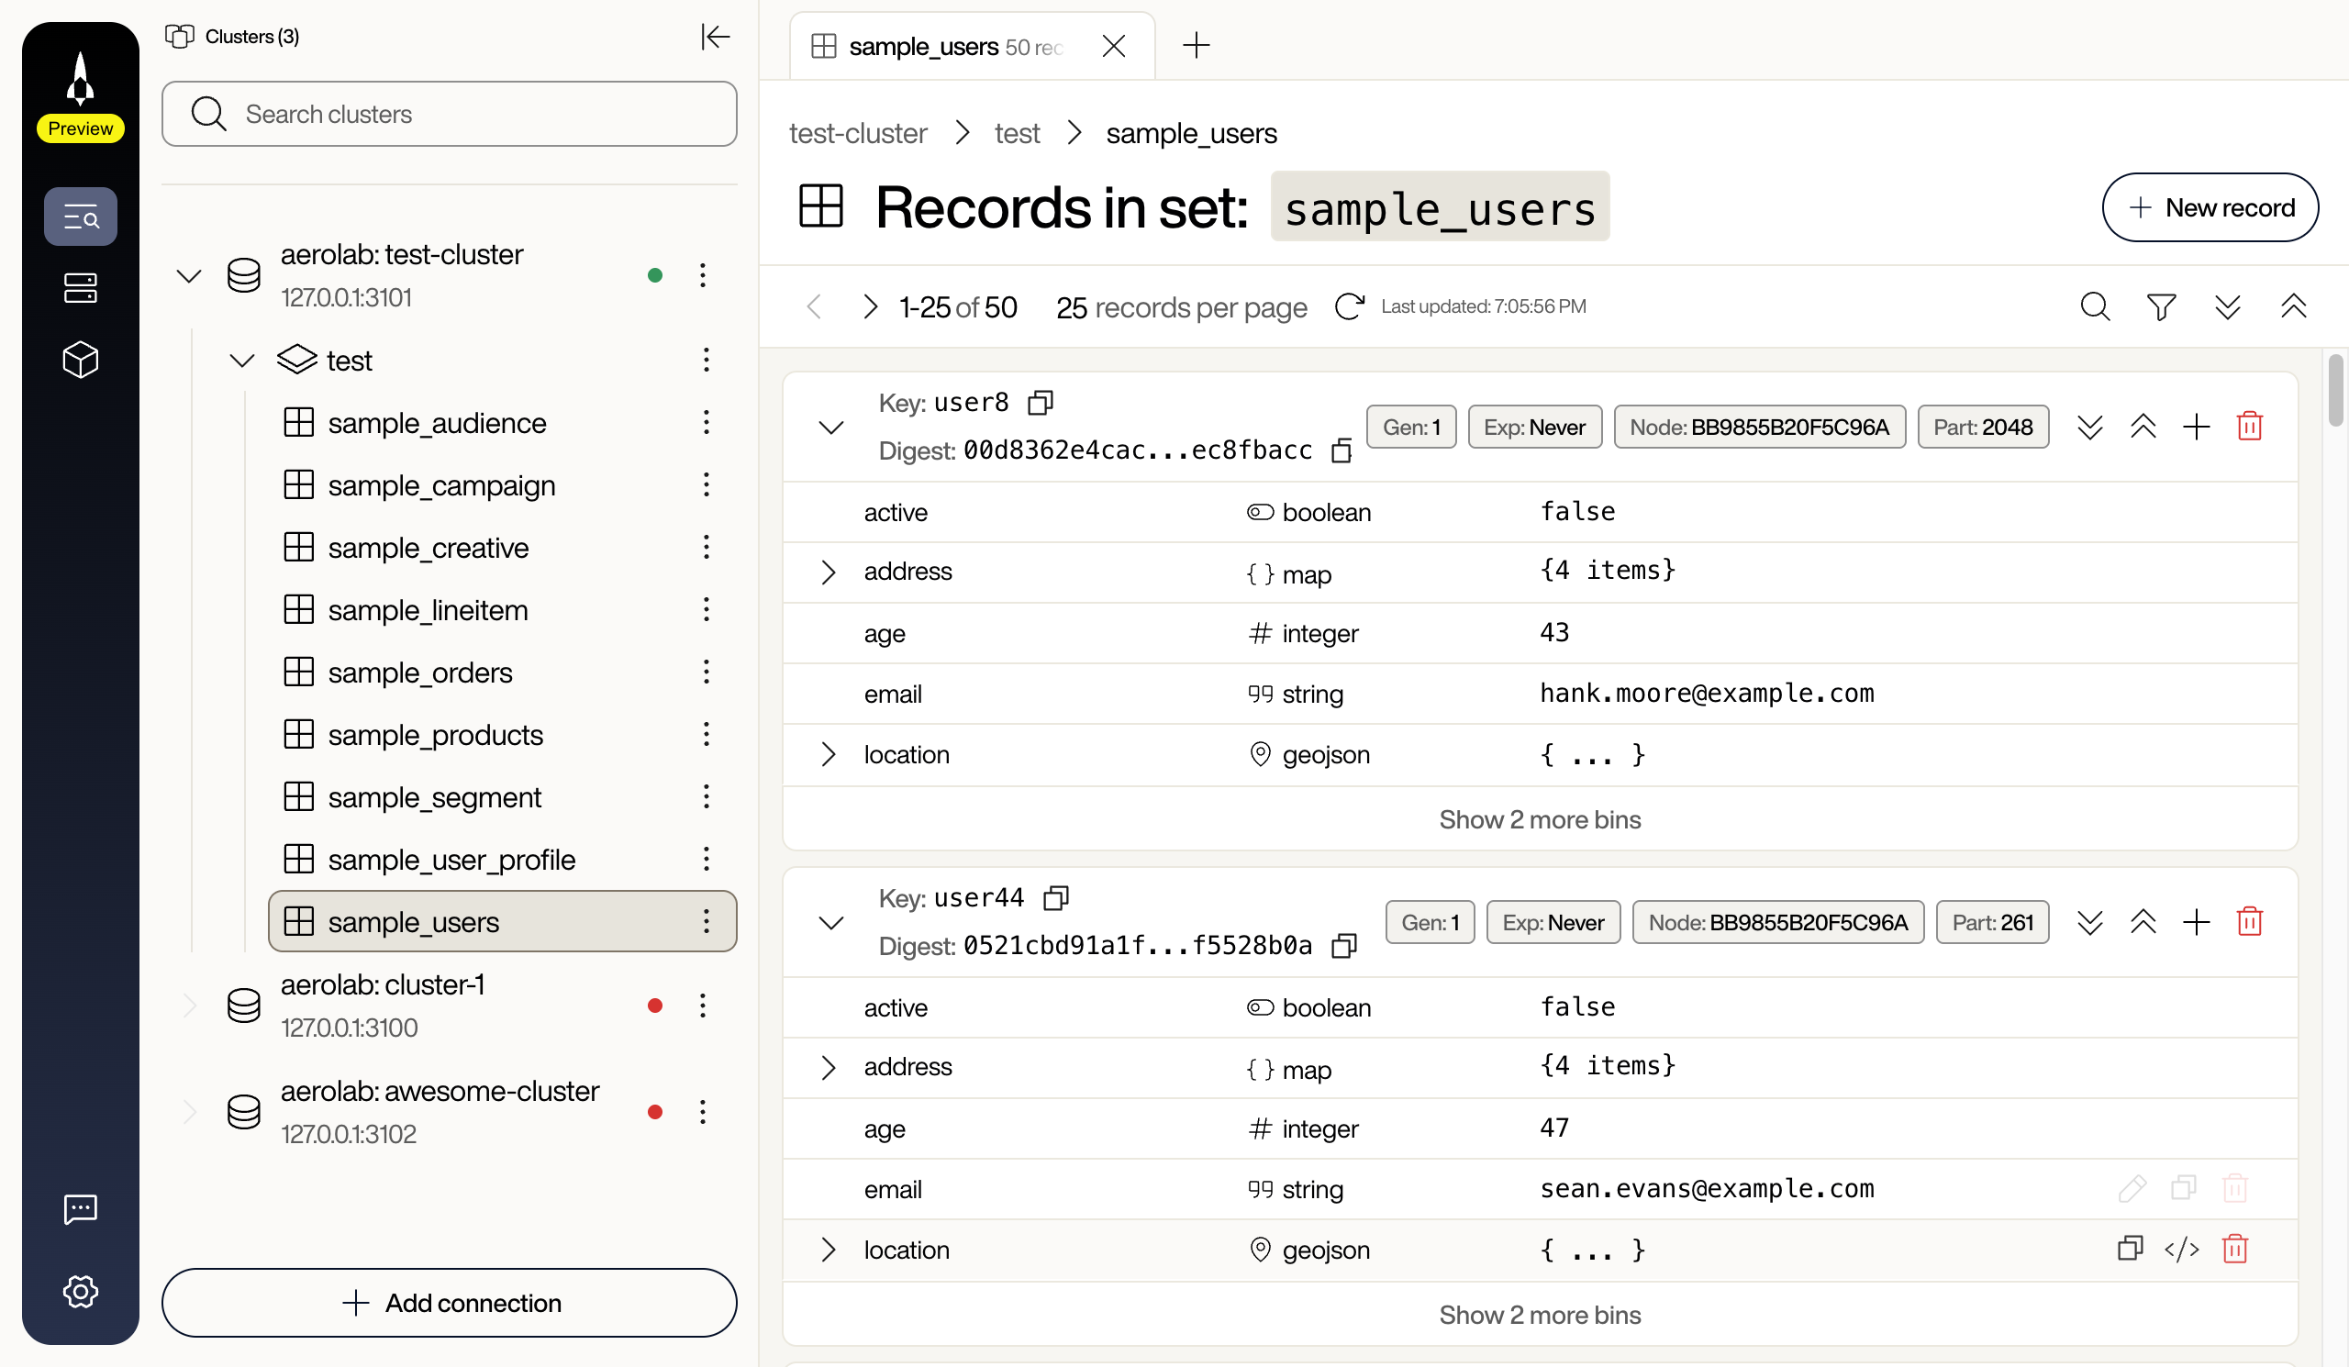Go to the next page of records
The image size is (2349, 1367).
pos(870,306)
